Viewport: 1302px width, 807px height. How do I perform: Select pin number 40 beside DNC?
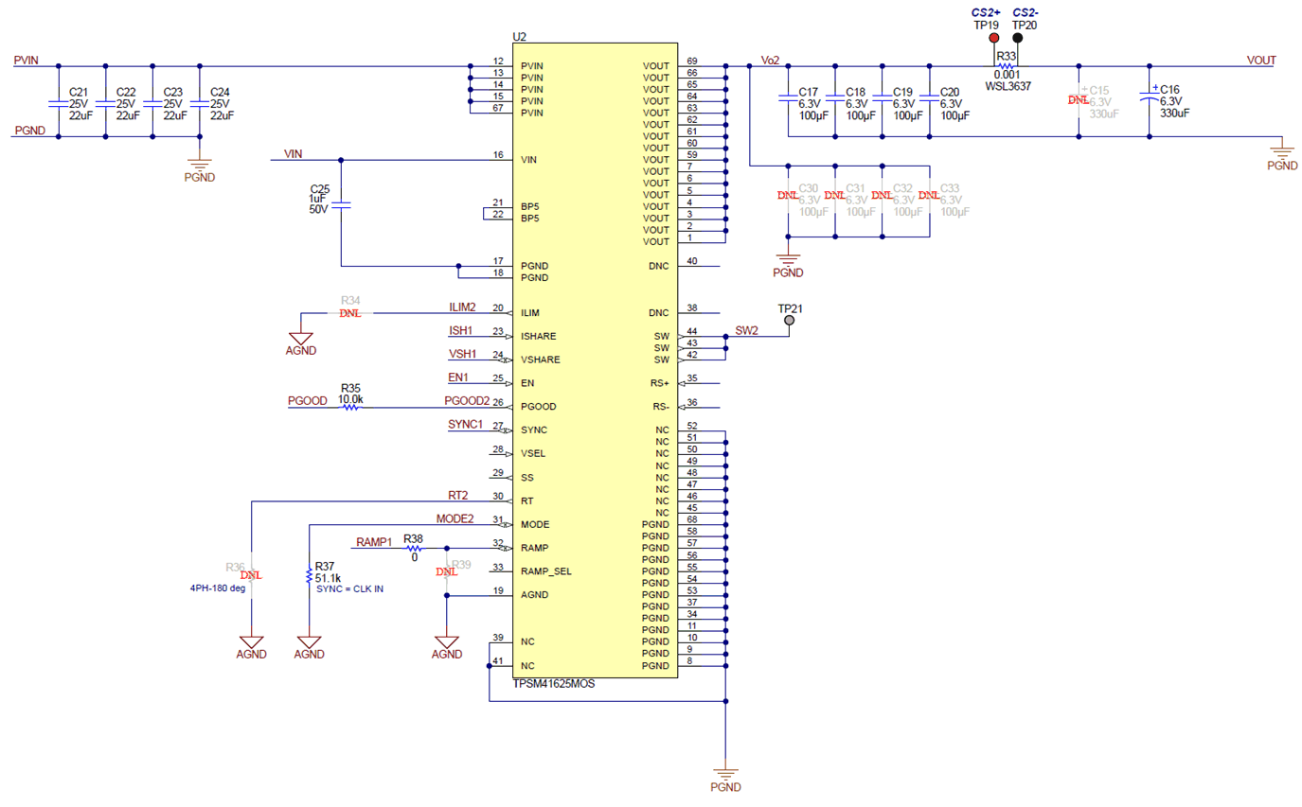tap(693, 260)
